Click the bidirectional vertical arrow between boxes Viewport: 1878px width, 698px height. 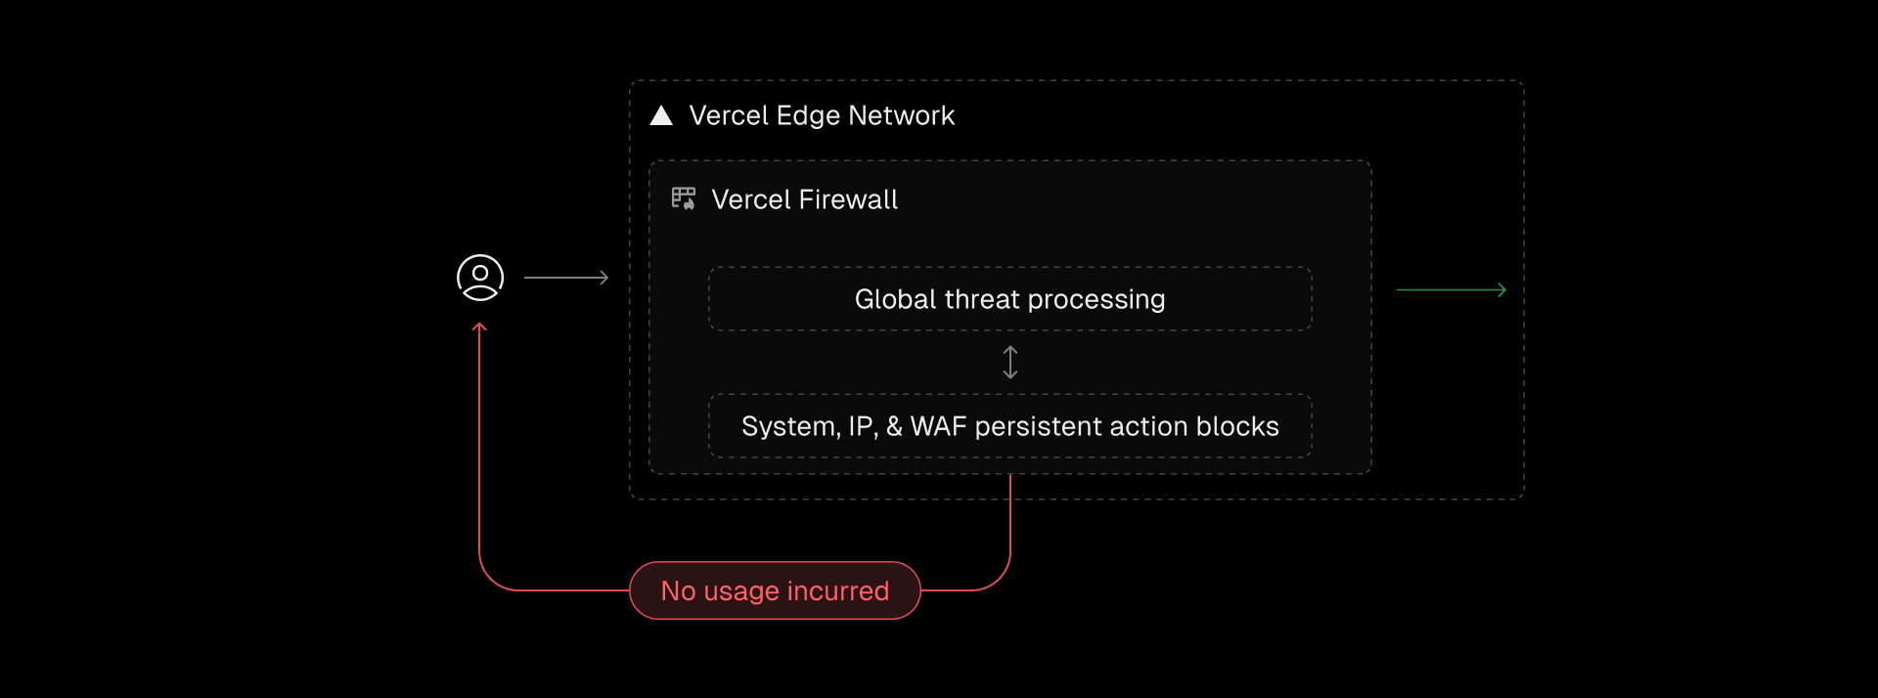click(1010, 363)
